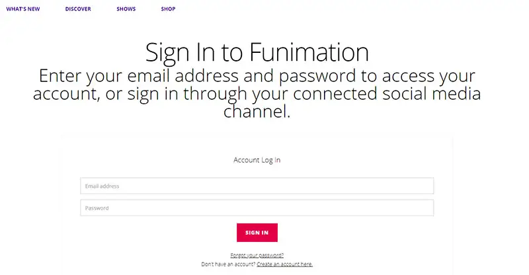This screenshot has height=275, width=529.
Task: Click the Account Log In label
Action: click(x=257, y=160)
